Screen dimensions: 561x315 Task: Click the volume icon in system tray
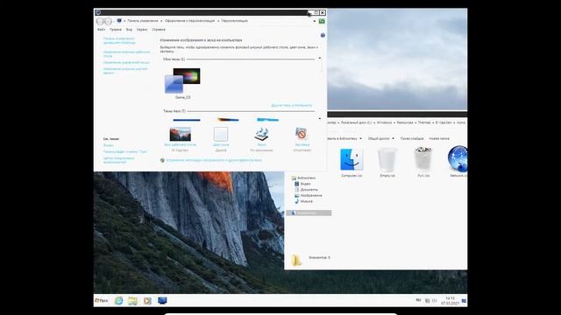(x=435, y=301)
